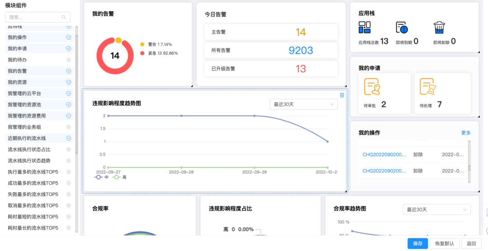Toggle the 我的申请 module checkmark

(69, 48)
